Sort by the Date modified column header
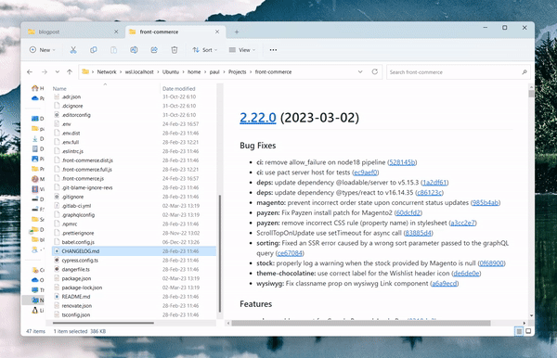 pyautogui.click(x=178, y=89)
